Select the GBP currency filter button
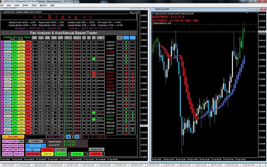This screenshot has height=167, width=267. (x=5, y=150)
